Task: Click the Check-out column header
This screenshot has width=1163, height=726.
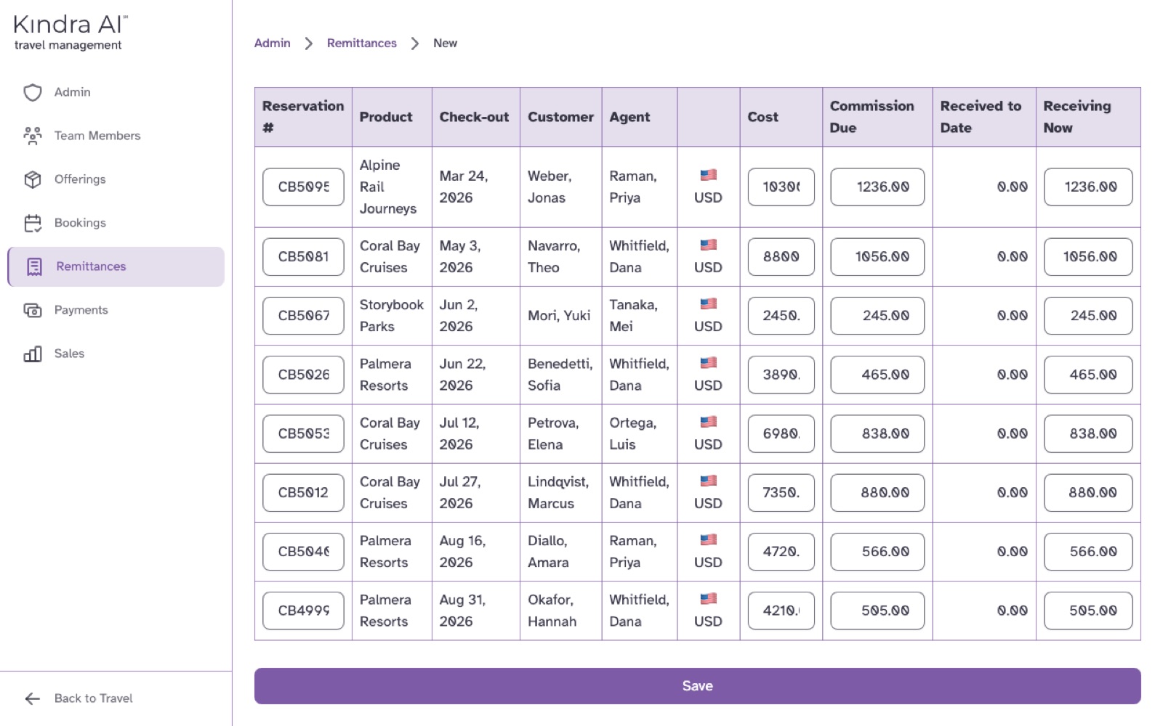Action: [x=475, y=117]
